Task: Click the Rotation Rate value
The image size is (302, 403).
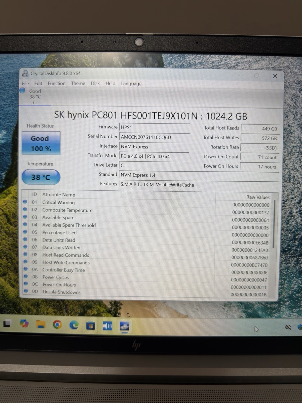Action: pos(260,148)
